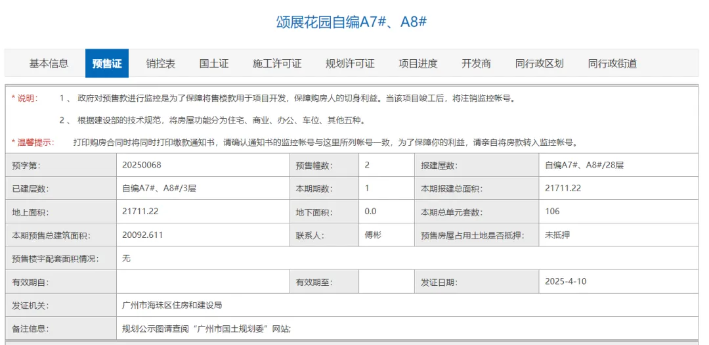Viewport: 709px width, 345px height.
Task: Click the 地上面积 label
Action: (x=30, y=212)
